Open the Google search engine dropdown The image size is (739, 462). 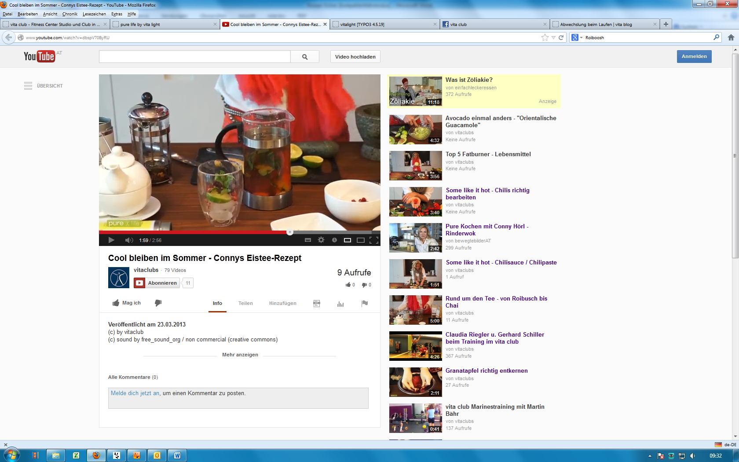click(x=577, y=38)
